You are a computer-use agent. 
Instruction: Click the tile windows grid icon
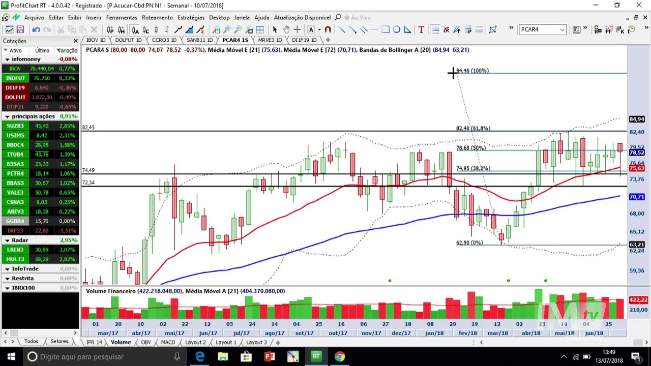coord(260,29)
